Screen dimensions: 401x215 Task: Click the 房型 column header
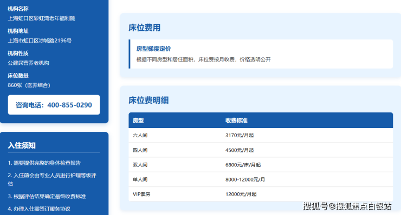pos(138,120)
